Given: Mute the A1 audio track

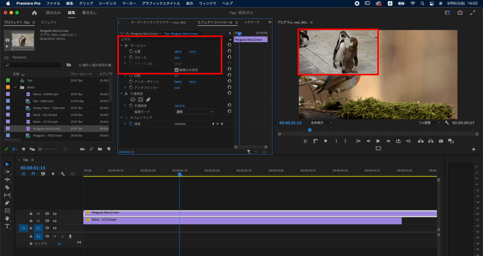Looking at the screenshot, I should coord(55,236).
